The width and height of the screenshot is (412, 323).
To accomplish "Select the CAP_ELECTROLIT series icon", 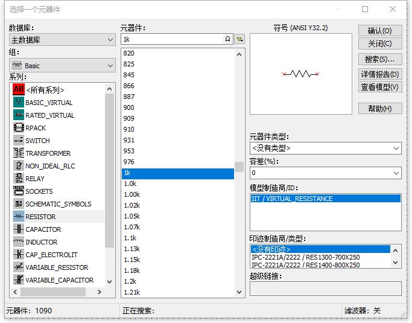I will click(x=19, y=254).
